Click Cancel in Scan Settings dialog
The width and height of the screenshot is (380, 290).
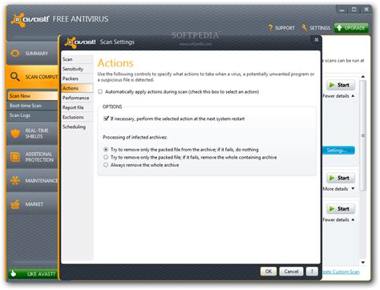click(291, 272)
